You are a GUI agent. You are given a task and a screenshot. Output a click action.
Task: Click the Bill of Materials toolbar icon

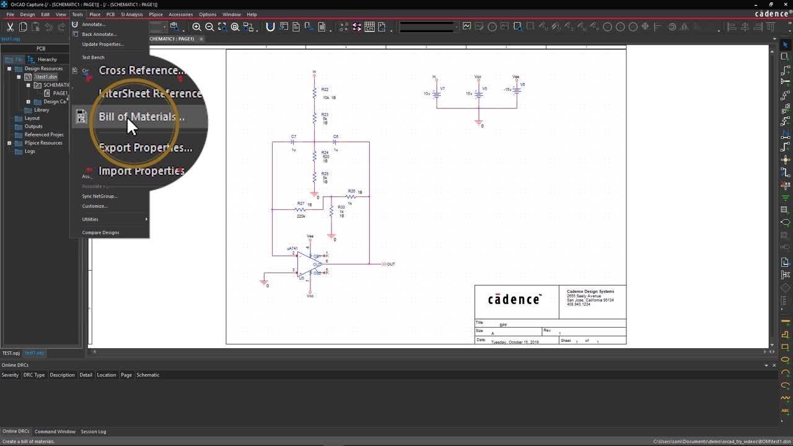(x=322, y=27)
